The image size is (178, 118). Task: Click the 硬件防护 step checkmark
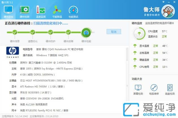pyautogui.click(x=51, y=32)
